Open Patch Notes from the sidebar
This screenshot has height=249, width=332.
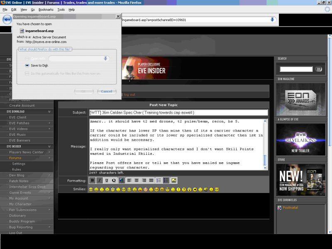(19, 181)
